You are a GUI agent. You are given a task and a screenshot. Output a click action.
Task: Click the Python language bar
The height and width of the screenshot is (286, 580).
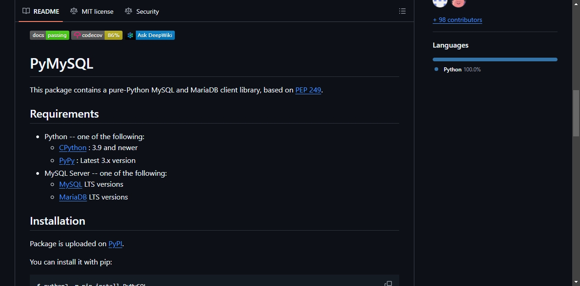tap(495, 59)
